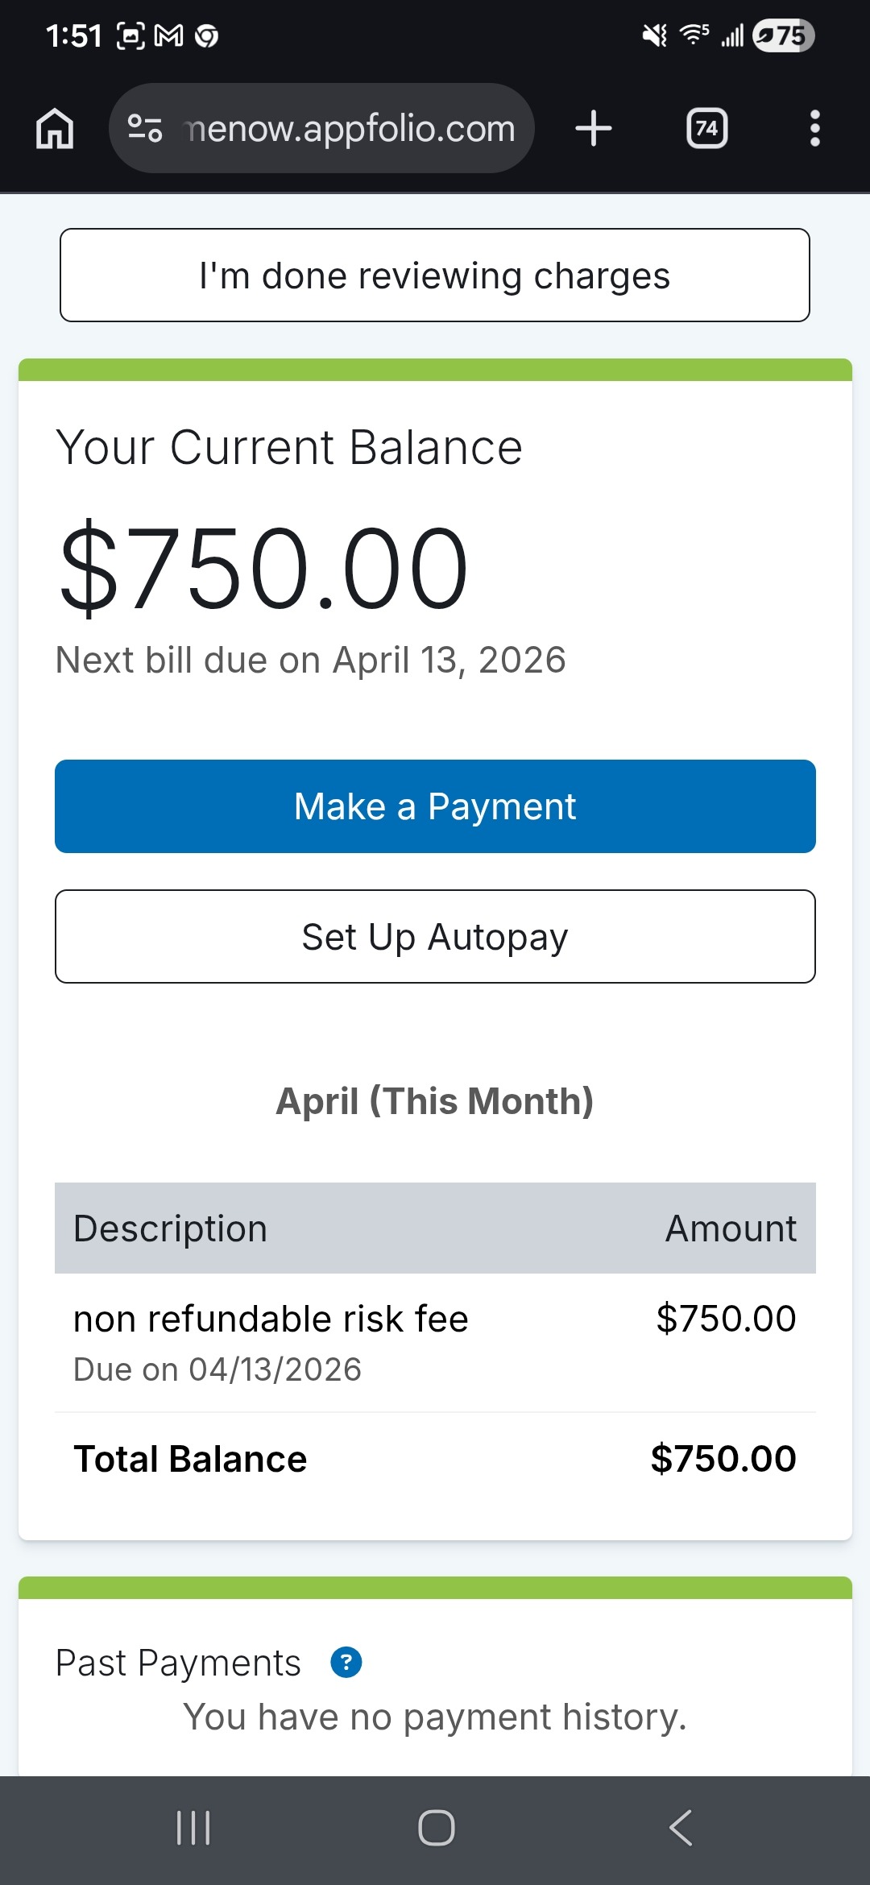Tap the April (This Month) heading
This screenshot has width=870, height=1885.
click(x=435, y=1101)
